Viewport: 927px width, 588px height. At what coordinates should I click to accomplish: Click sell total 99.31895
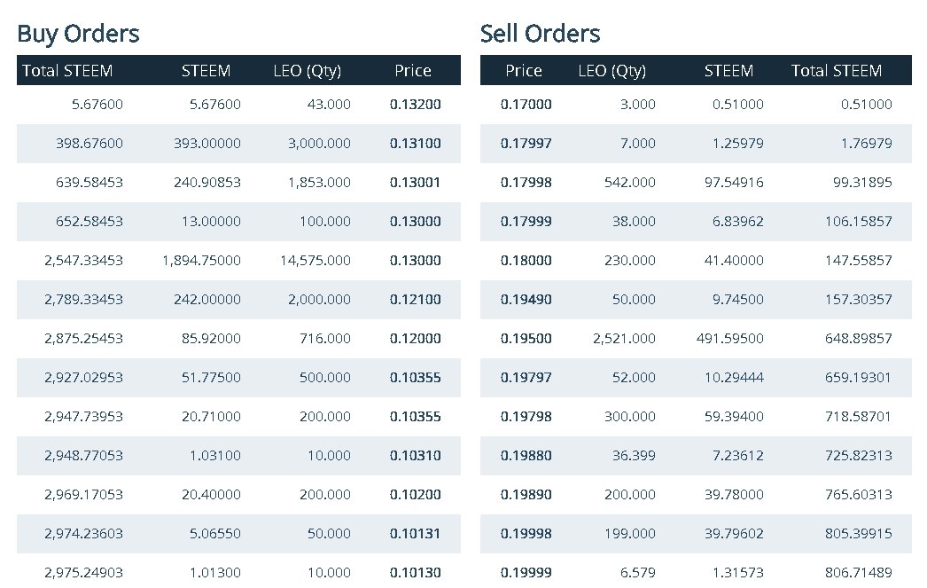click(862, 183)
